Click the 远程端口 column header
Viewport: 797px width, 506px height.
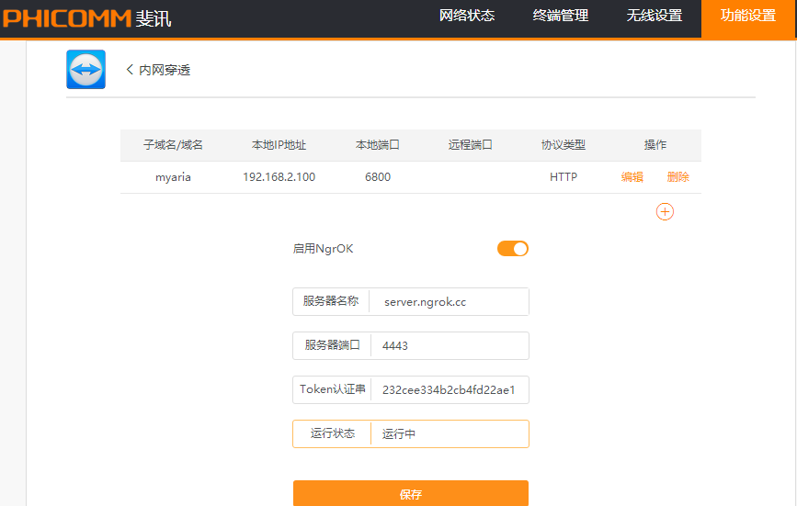[x=470, y=145]
